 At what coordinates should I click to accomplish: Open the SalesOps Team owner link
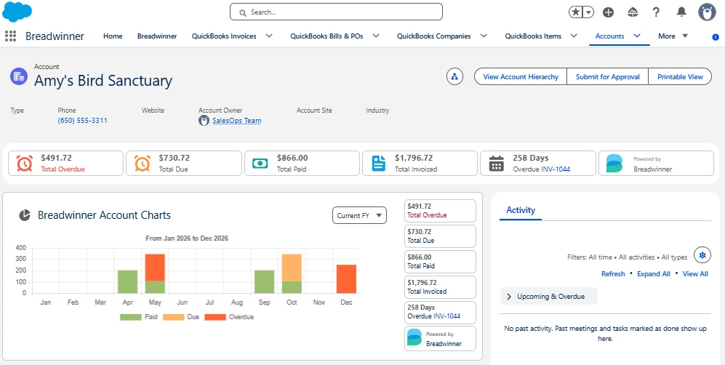(237, 121)
